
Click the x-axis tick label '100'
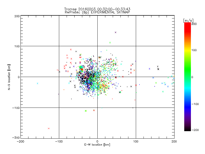point(136,142)
